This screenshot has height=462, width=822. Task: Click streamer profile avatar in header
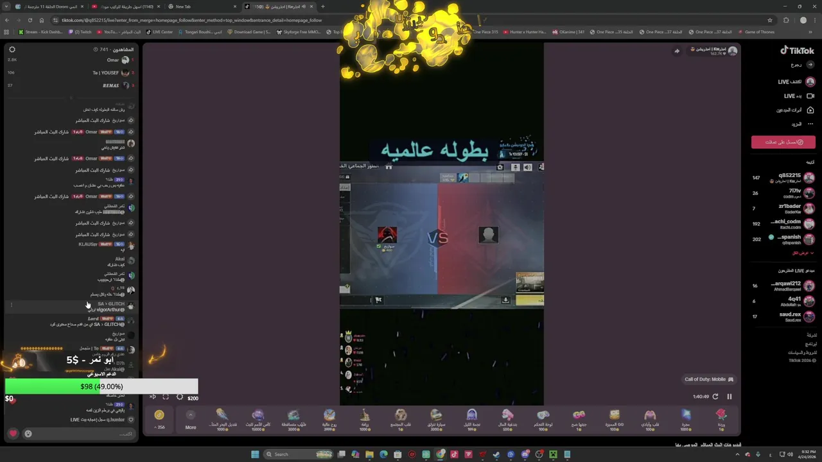(733, 51)
